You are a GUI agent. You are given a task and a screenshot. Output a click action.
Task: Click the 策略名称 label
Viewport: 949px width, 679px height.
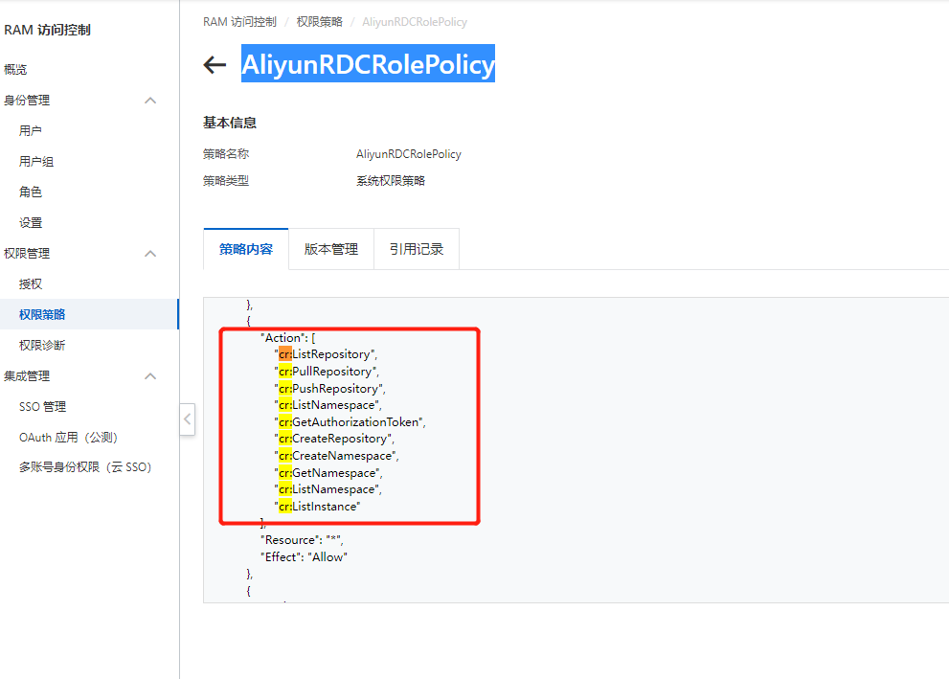(226, 154)
